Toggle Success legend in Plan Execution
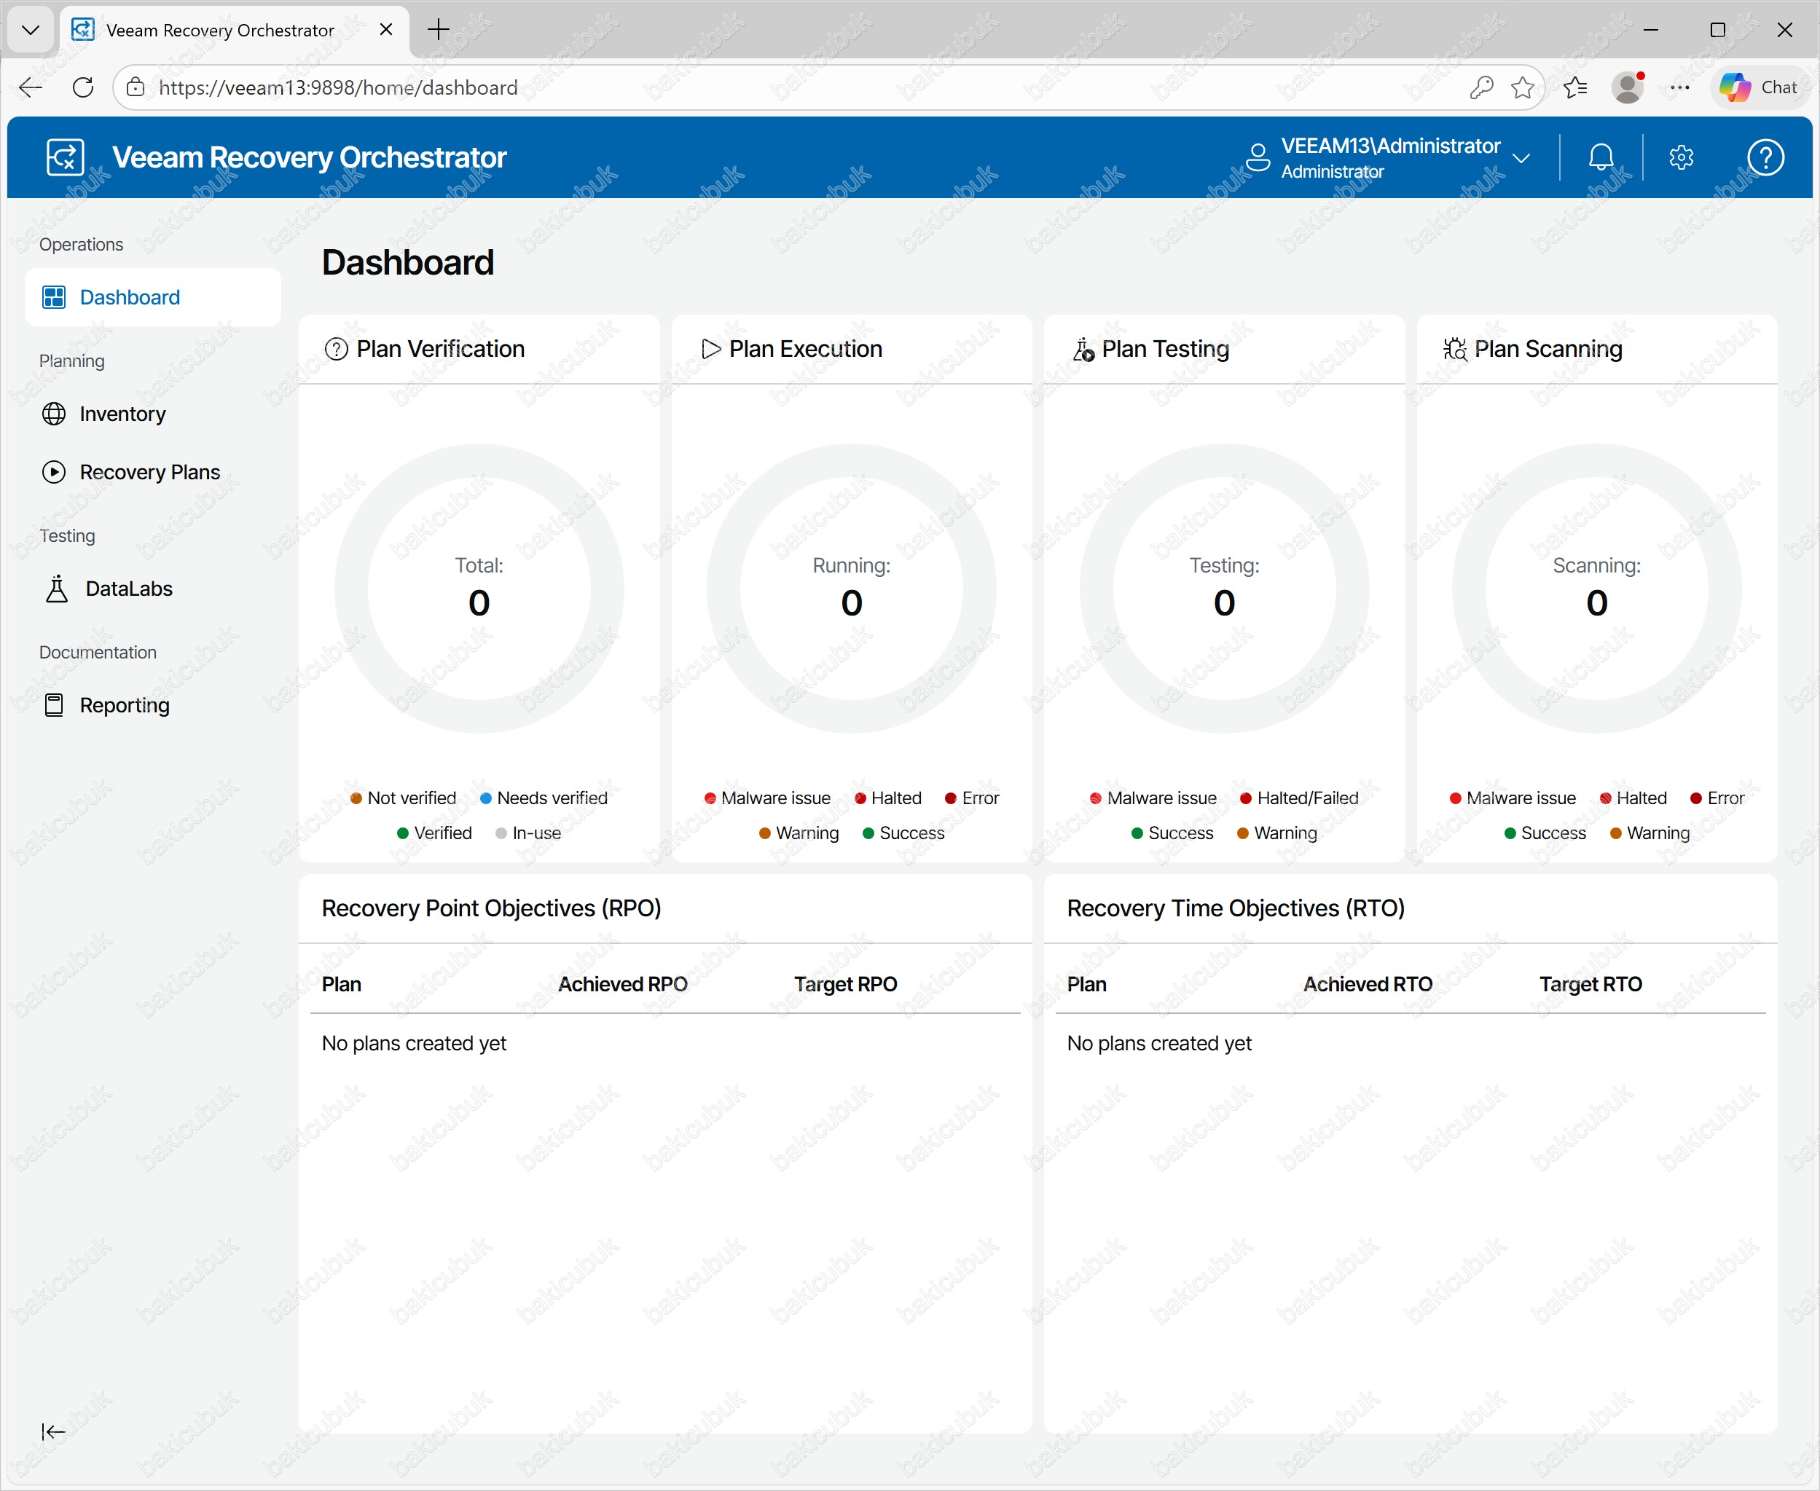 click(903, 833)
